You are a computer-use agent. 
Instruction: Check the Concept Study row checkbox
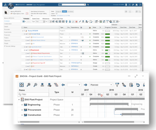coord(28,34)
